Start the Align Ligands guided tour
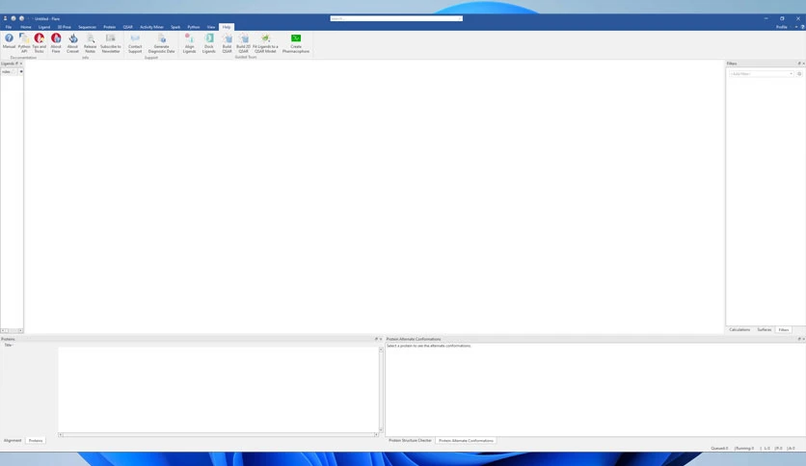This screenshot has height=466, width=806. tap(189, 43)
